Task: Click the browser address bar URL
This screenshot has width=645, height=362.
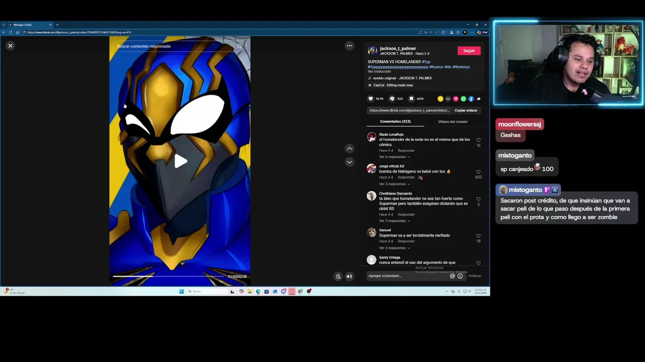Action: [x=79, y=32]
